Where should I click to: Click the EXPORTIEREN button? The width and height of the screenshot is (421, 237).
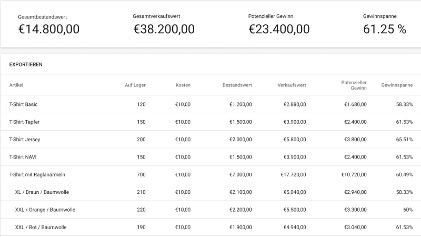point(26,65)
